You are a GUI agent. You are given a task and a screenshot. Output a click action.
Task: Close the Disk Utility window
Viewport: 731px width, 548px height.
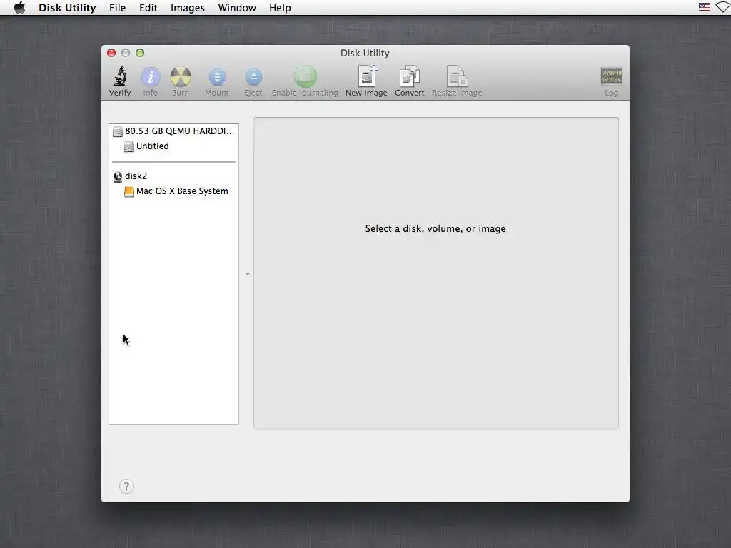(111, 53)
